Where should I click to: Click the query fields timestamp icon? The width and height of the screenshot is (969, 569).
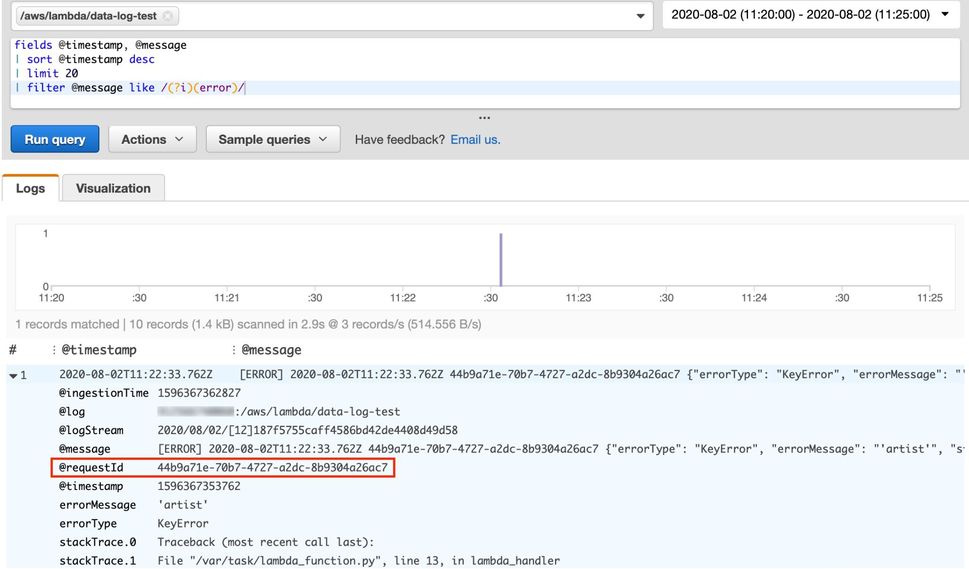tap(50, 350)
